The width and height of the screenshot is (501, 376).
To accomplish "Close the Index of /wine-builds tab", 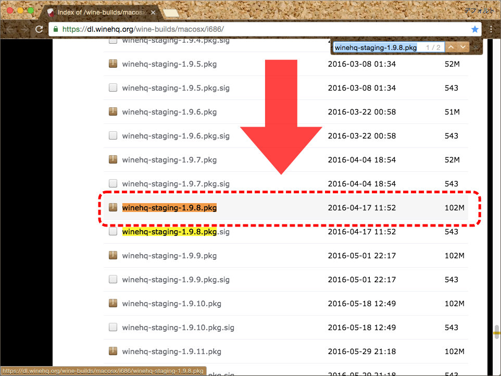I will pyautogui.click(x=153, y=12).
